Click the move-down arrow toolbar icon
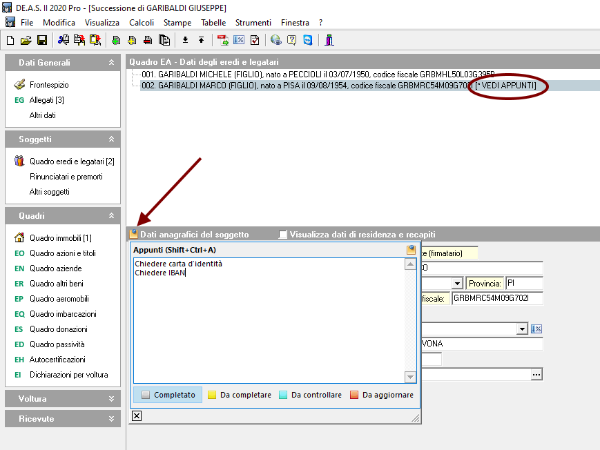 tap(185, 40)
